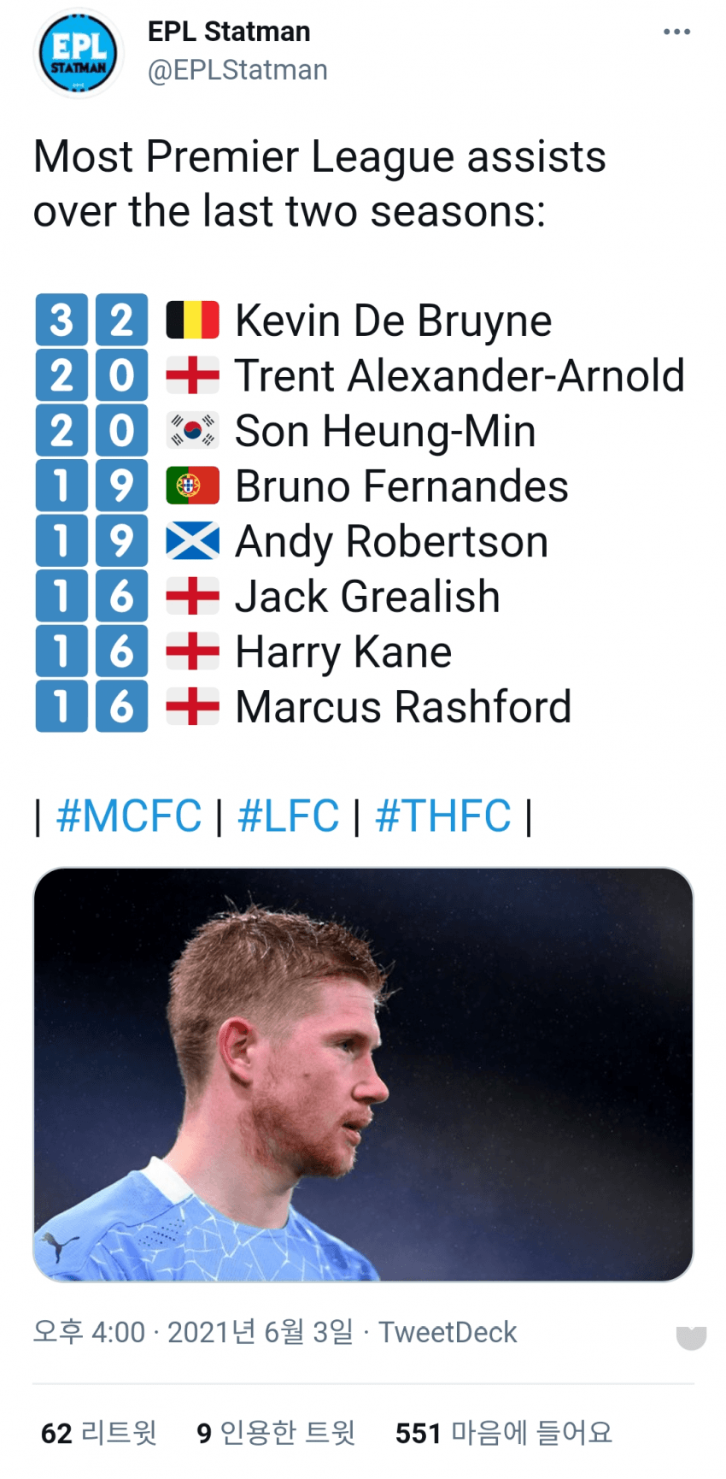Open the EPL Statman display name
This screenshot has width=726, height=1479.
click(229, 32)
